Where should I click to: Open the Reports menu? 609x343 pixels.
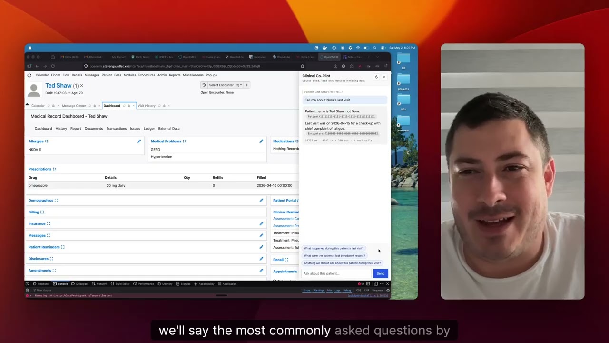click(x=175, y=75)
